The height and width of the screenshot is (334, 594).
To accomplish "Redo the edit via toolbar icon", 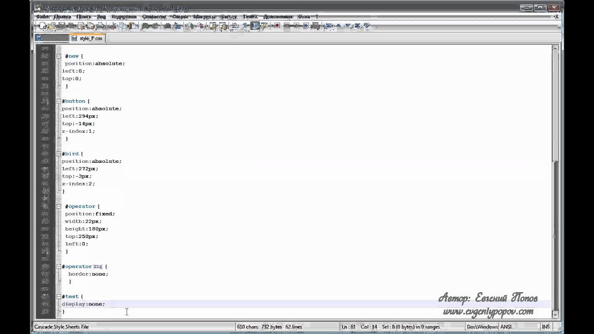I will tap(156, 26).
